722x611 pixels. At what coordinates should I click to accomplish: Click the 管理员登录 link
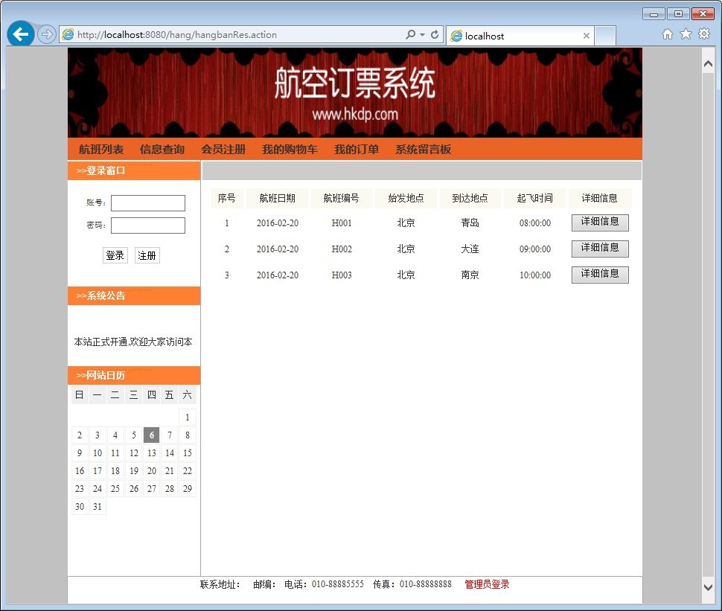pos(487,584)
